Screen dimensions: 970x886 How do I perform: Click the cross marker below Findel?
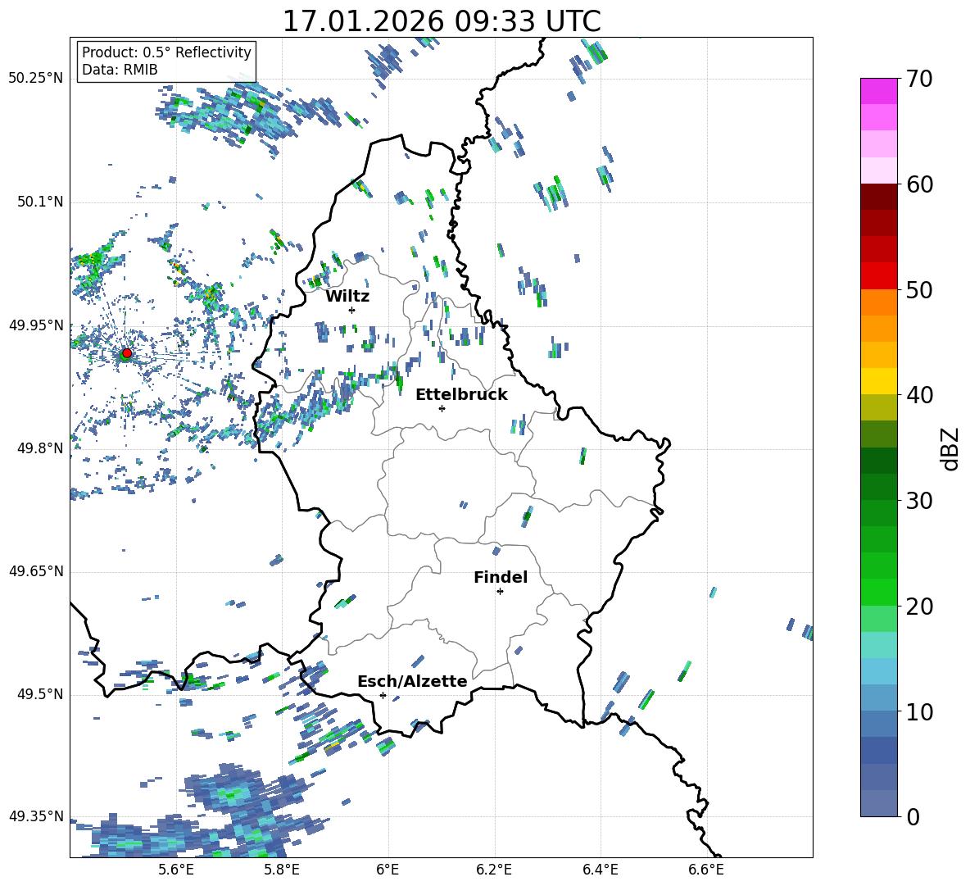[500, 591]
